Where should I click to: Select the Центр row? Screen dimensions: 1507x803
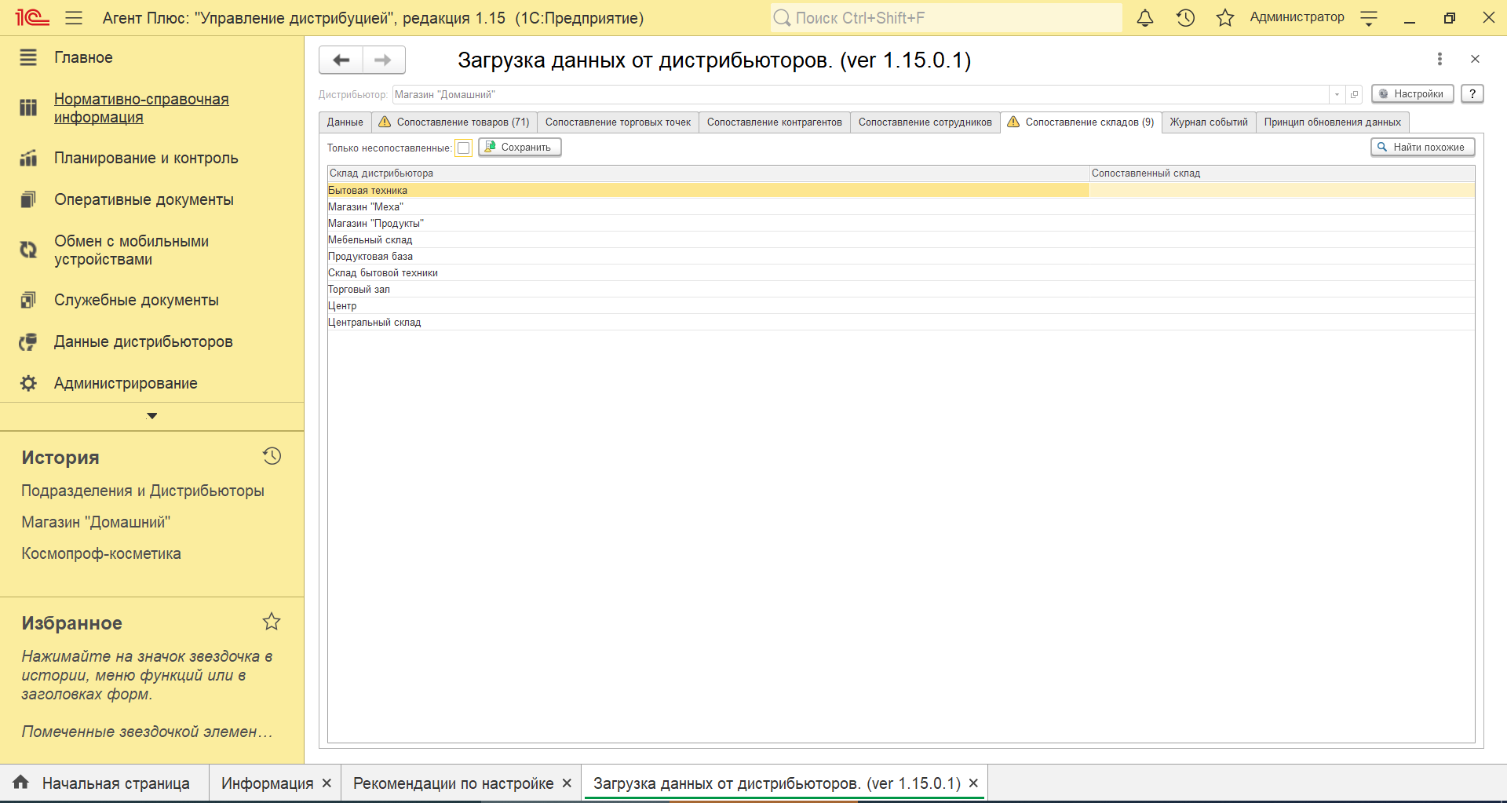[901, 306]
